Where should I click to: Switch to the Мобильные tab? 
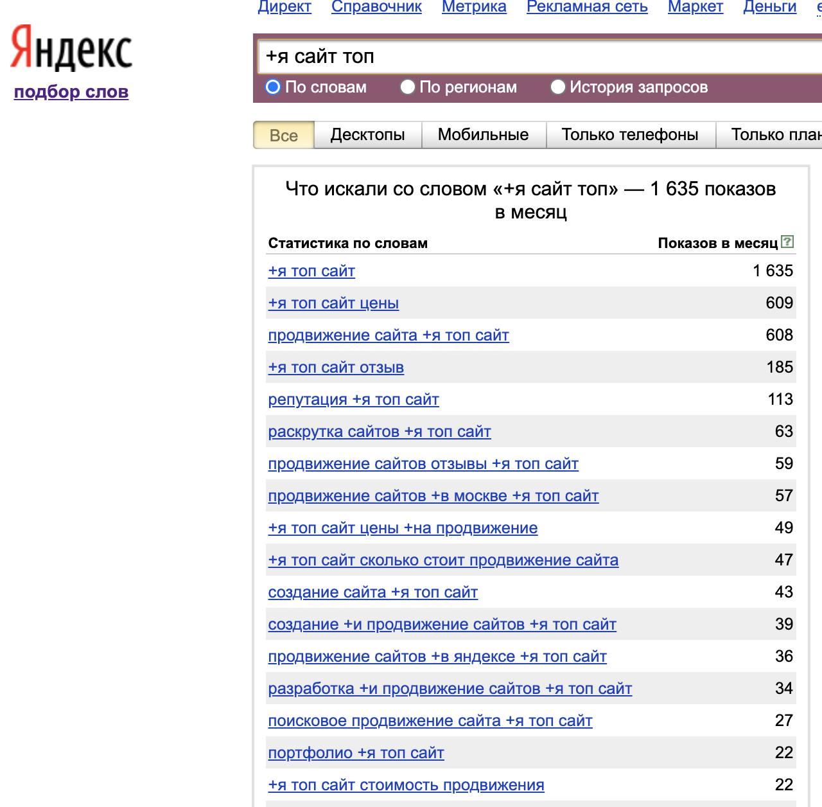click(x=483, y=135)
